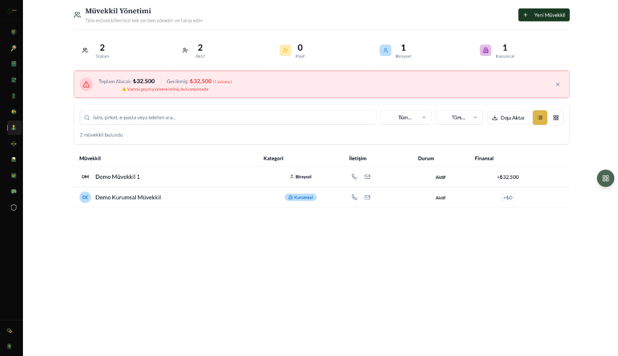Expand the Tüm dropdown beside the search field

(x=406, y=117)
